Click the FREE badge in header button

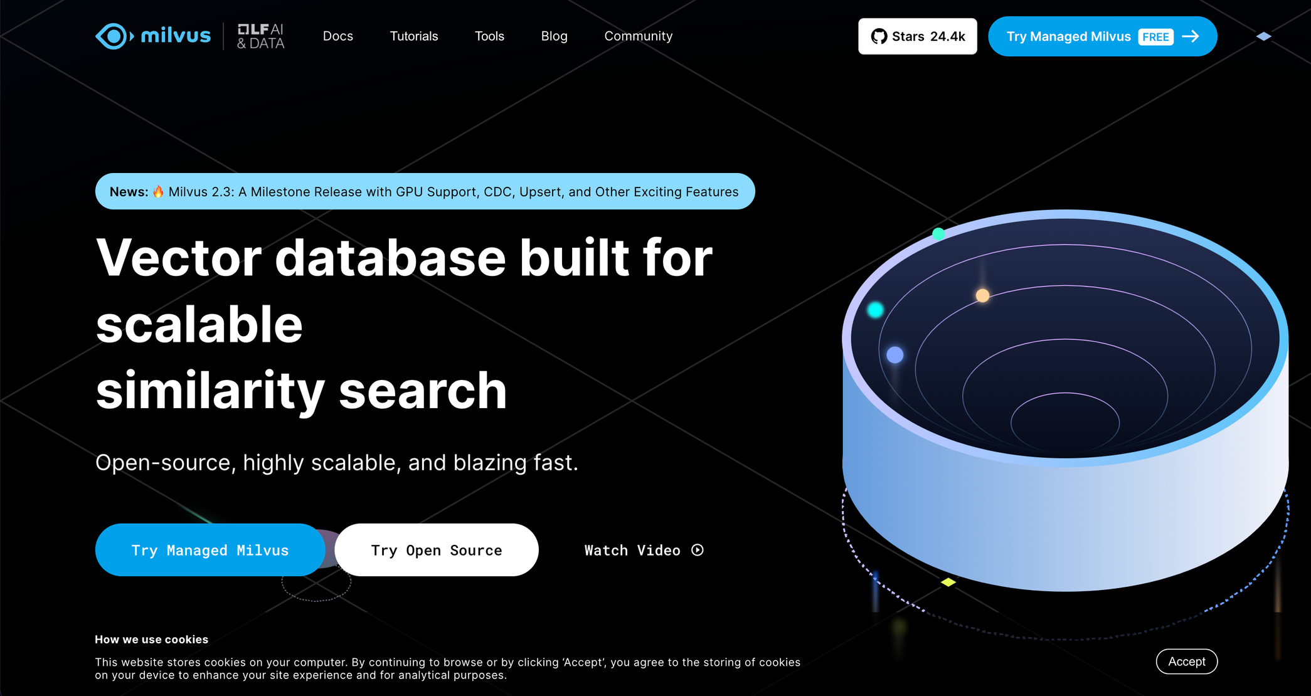pyautogui.click(x=1155, y=37)
